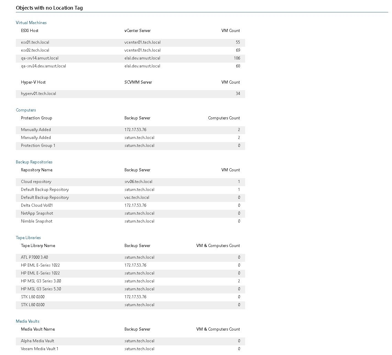Select the Repository Name column header
The height and width of the screenshot is (355, 392).
point(37,170)
